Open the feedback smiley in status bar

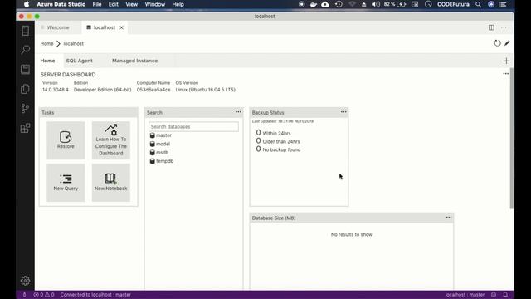click(494, 295)
